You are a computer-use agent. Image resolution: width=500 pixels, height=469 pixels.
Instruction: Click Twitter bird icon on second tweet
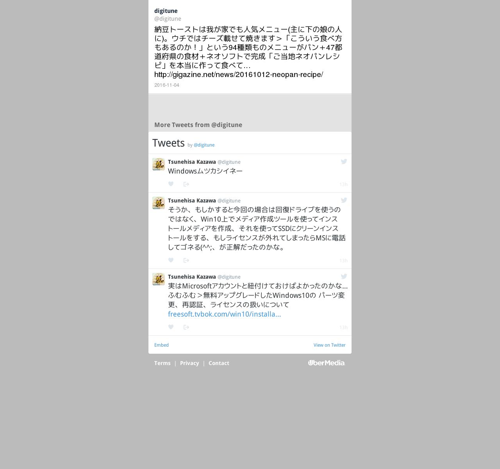[344, 200]
